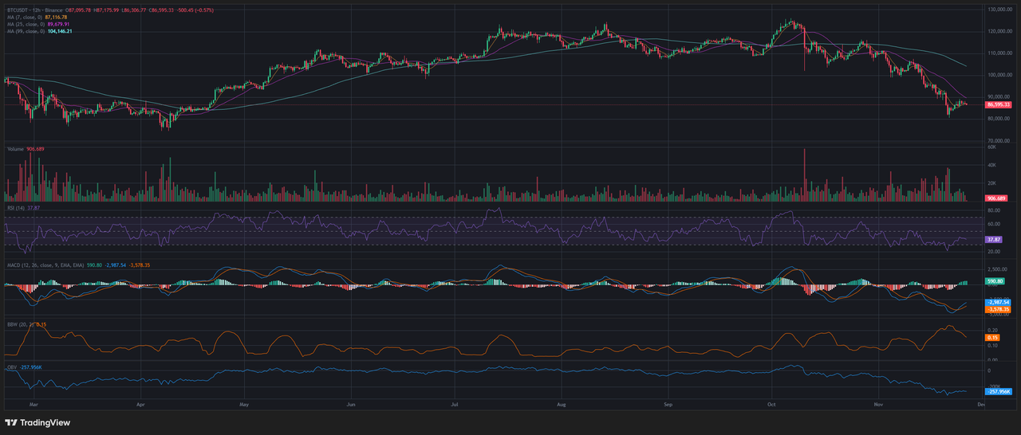Click the MA 7 value 87,116.78

pos(56,18)
